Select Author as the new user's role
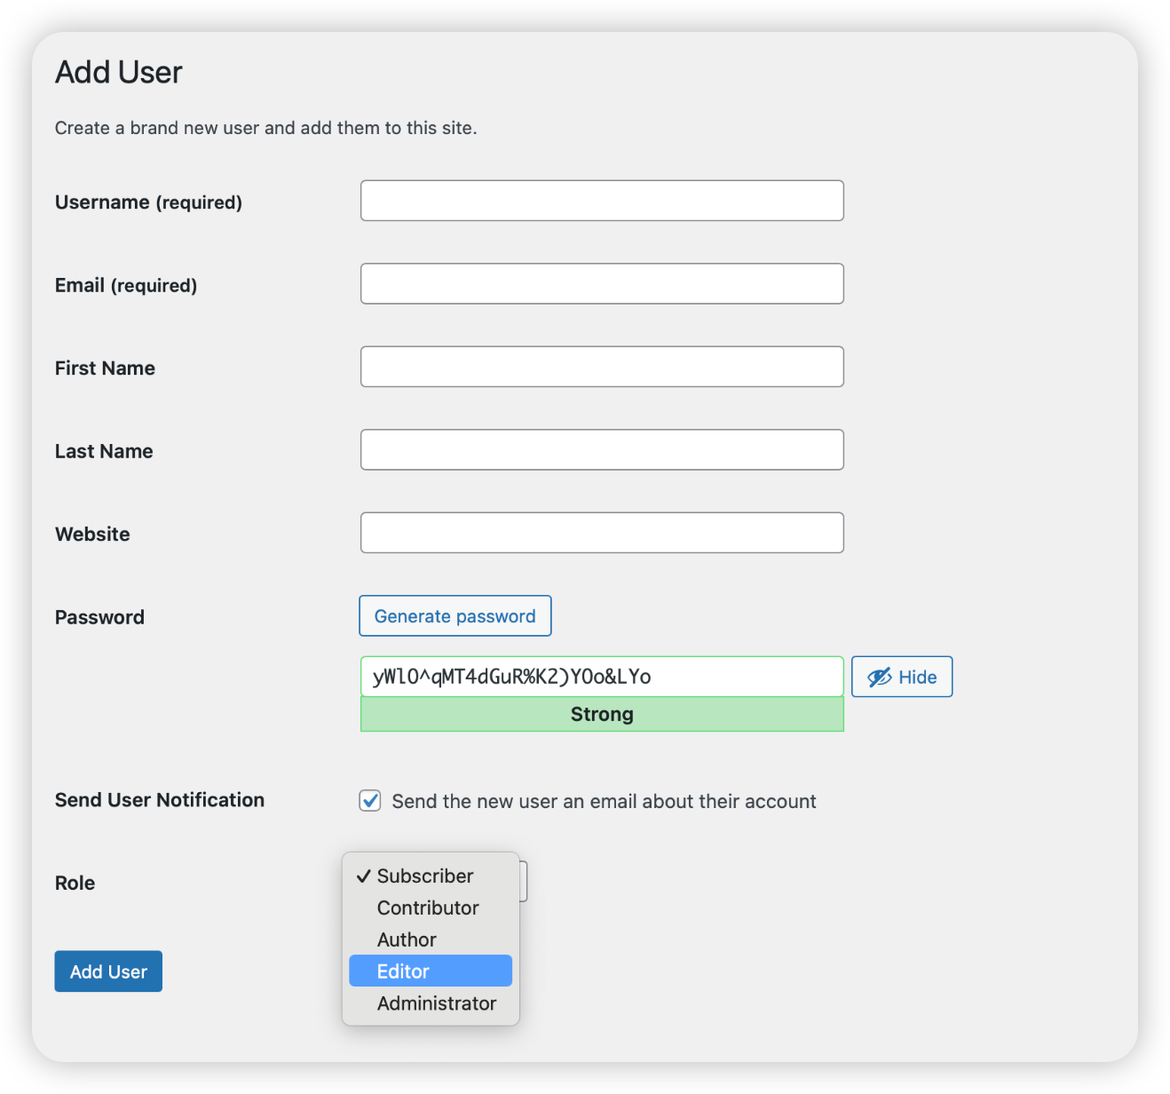1170x1094 pixels. tap(406, 939)
